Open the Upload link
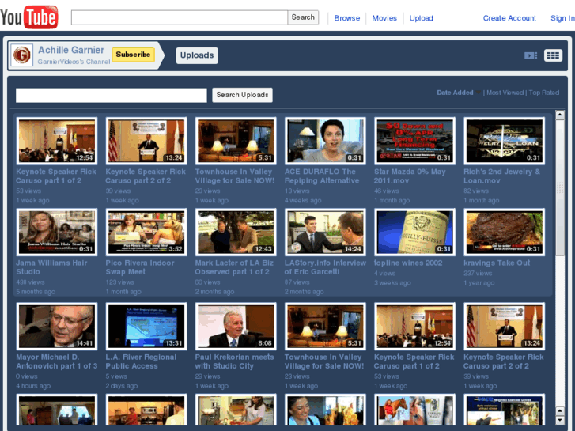This screenshot has height=431, width=575. point(421,18)
